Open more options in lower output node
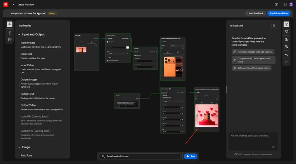The height and width of the screenshot is (164, 296). [217, 99]
